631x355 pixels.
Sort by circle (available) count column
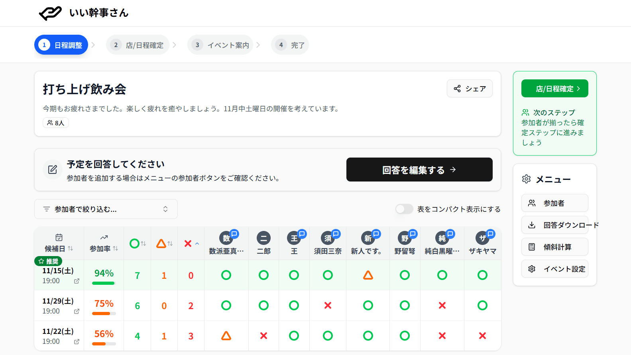(x=138, y=243)
